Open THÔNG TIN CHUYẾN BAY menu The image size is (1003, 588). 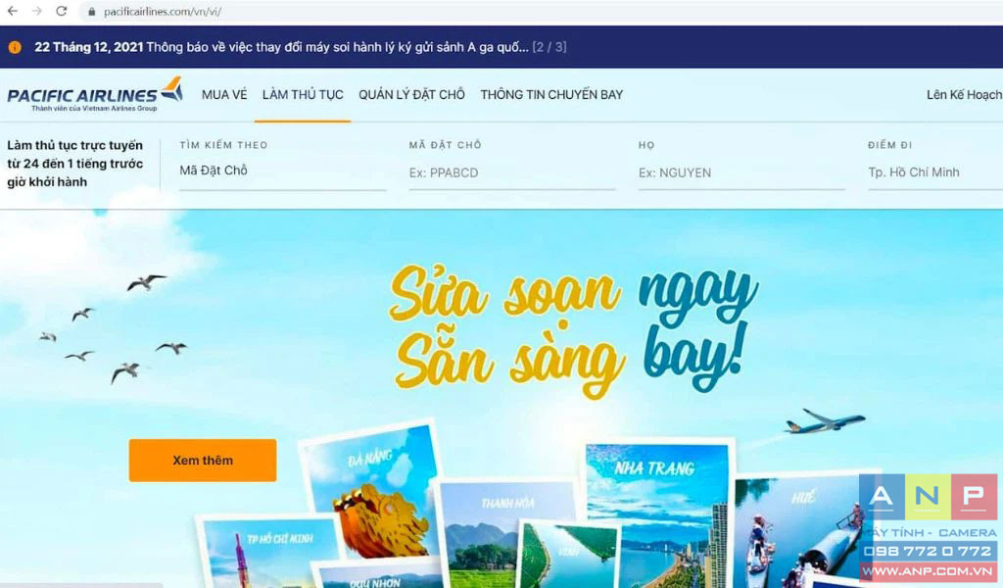(x=551, y=95)
